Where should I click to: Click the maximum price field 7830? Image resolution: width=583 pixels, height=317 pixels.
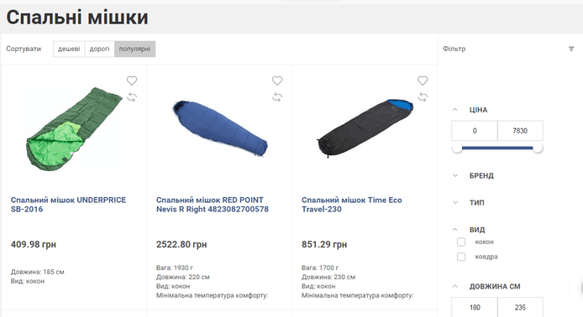tap(520, 131)
